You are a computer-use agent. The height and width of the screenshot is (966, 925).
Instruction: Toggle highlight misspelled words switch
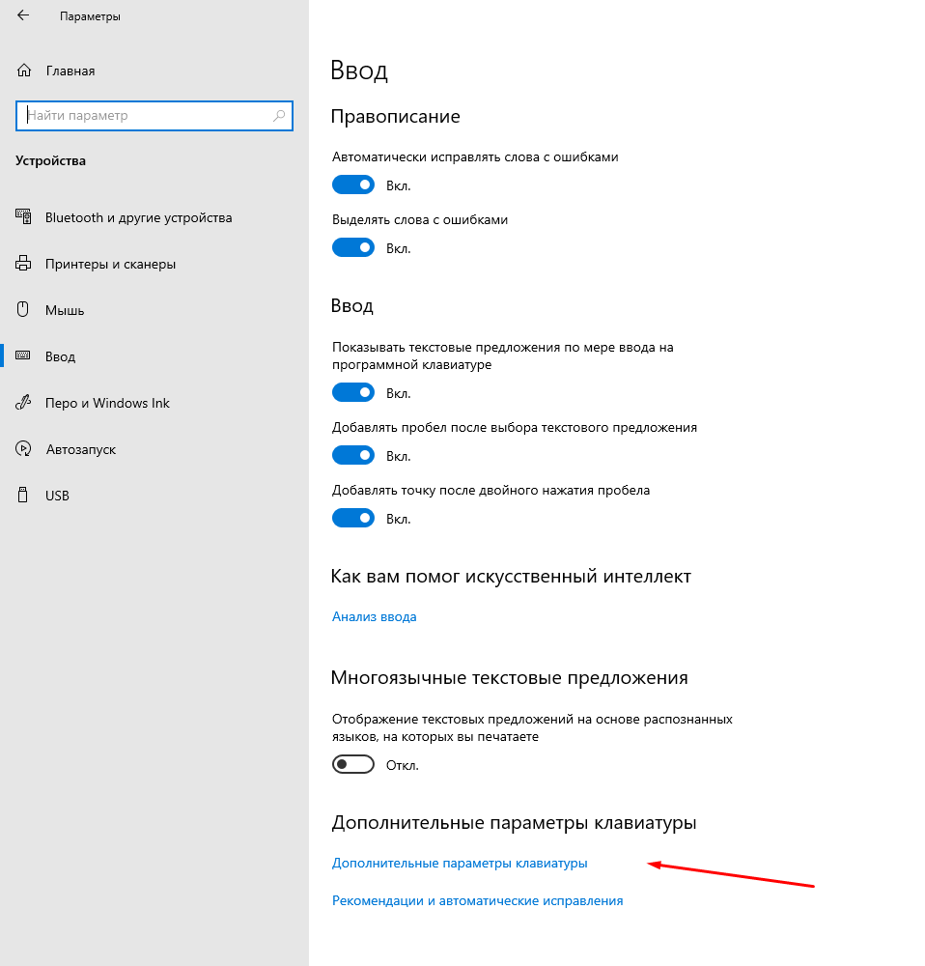(x=353, y=247)
